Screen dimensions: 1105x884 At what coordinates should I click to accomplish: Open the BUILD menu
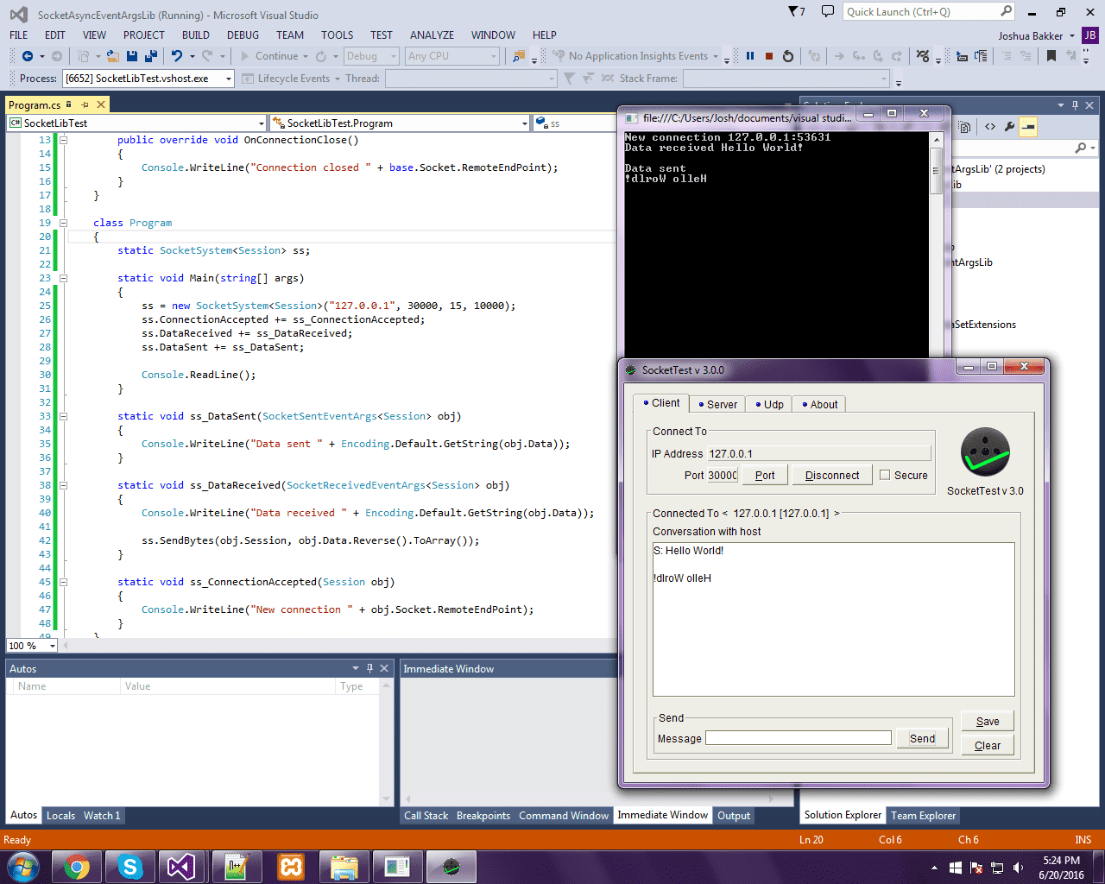pyautogui.click(x=196, y=35)
